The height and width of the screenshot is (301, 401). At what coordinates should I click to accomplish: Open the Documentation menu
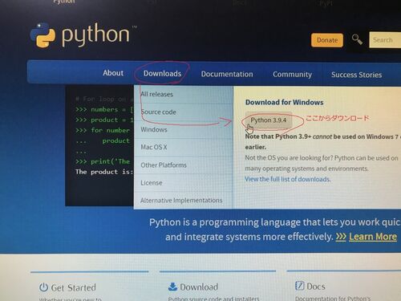coord(227,74)
